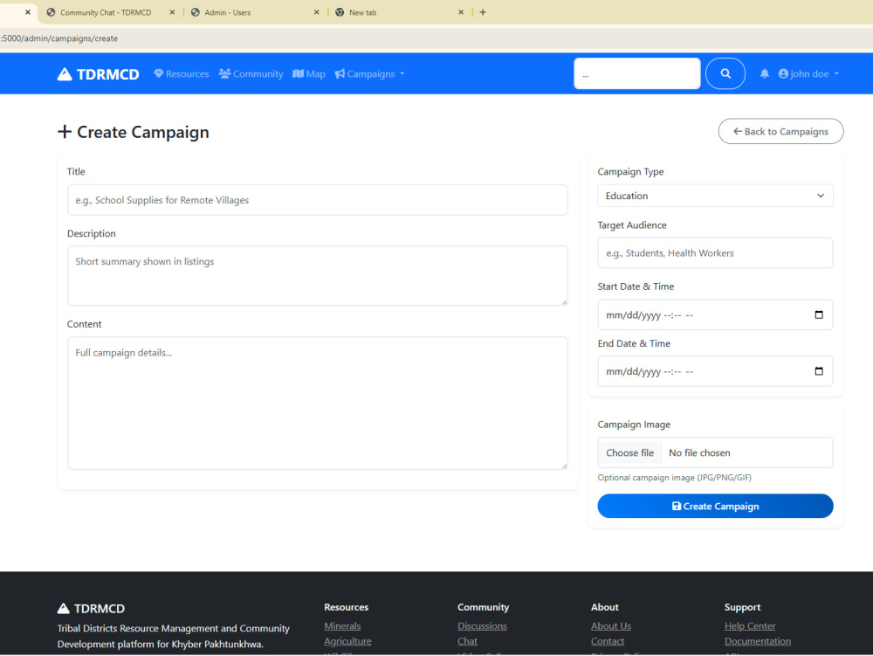Focus the campaign Title input field
Image resolution: width=873 pixels, height=656 pixels.
(318, 200)
